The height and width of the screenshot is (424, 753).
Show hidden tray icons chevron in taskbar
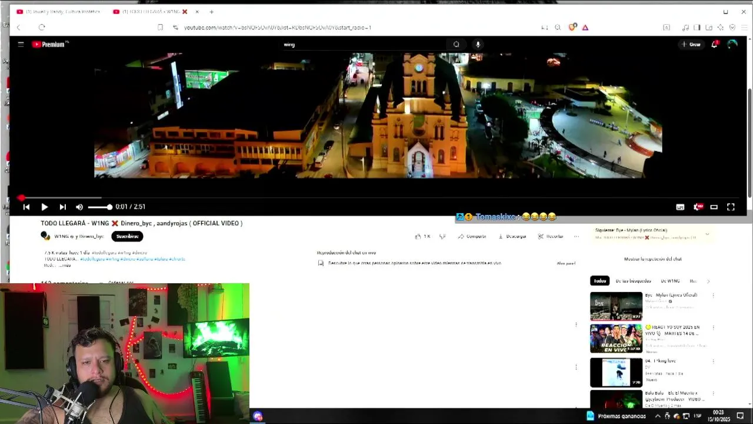coord(658,416)
